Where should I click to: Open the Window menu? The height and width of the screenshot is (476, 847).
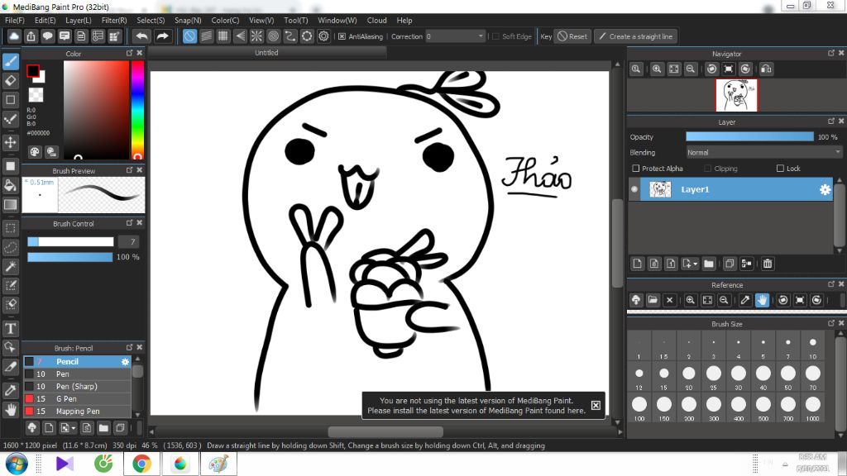click(x=337, y=20)
